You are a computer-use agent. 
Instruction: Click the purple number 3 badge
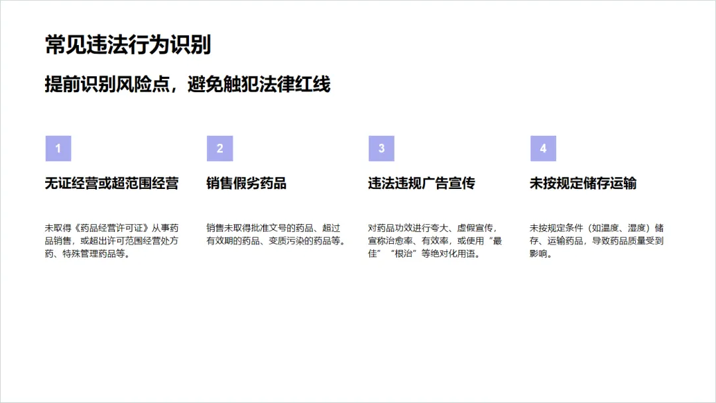pos(381,148)
